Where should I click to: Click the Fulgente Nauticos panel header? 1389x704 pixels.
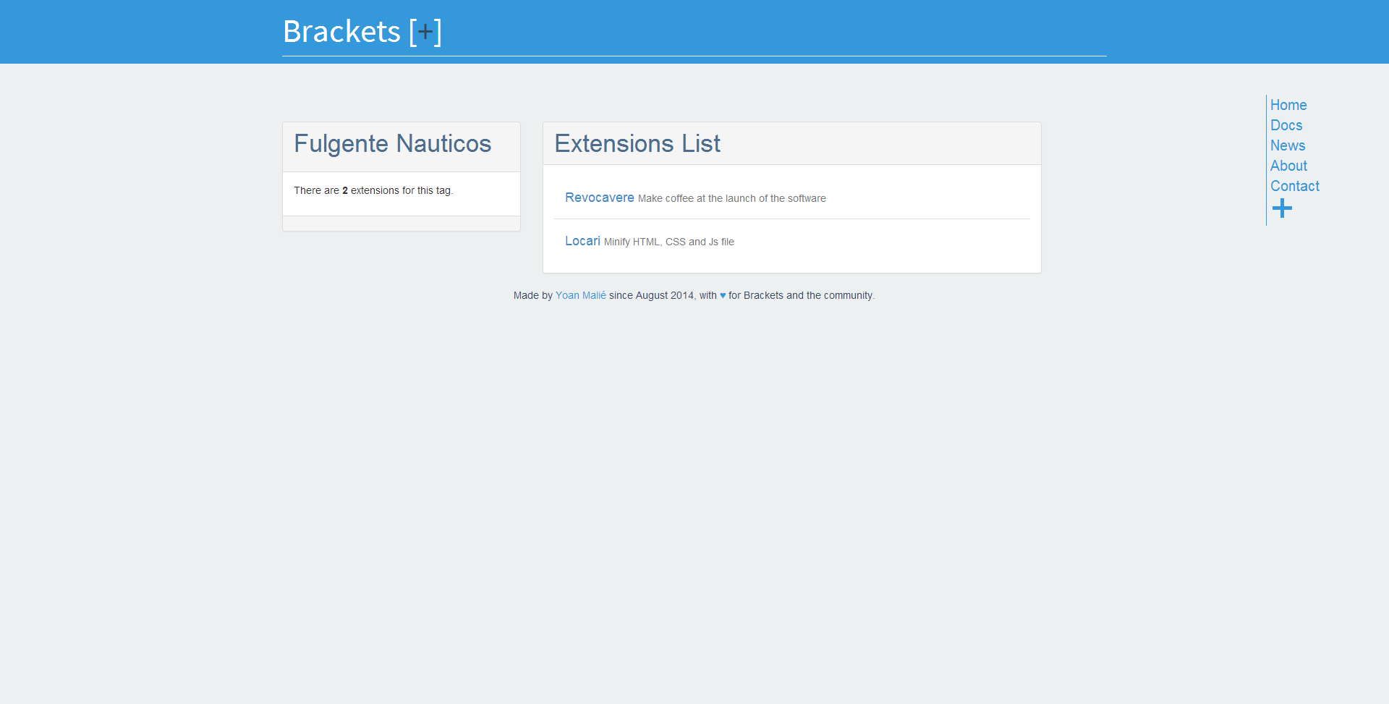(x=392, y=144)
